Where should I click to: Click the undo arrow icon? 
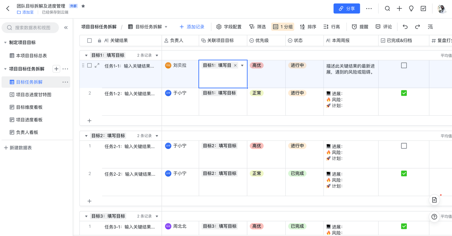[x=405, y=27]
